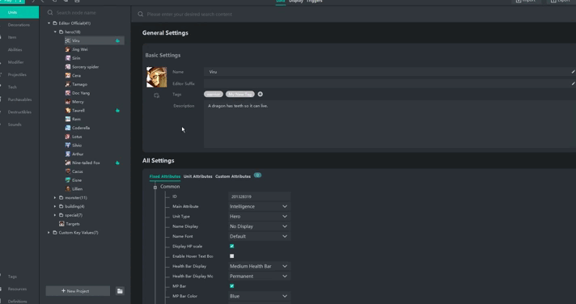Switch to the Unit Attributes tab
The height and width of the screenshot is (304, 576).
click(x=198, y=176)
